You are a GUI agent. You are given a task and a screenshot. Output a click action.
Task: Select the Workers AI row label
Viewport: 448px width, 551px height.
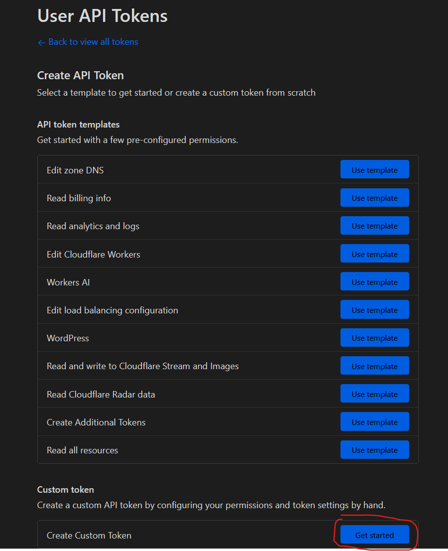pyautogui.click(x=68, y=282)
